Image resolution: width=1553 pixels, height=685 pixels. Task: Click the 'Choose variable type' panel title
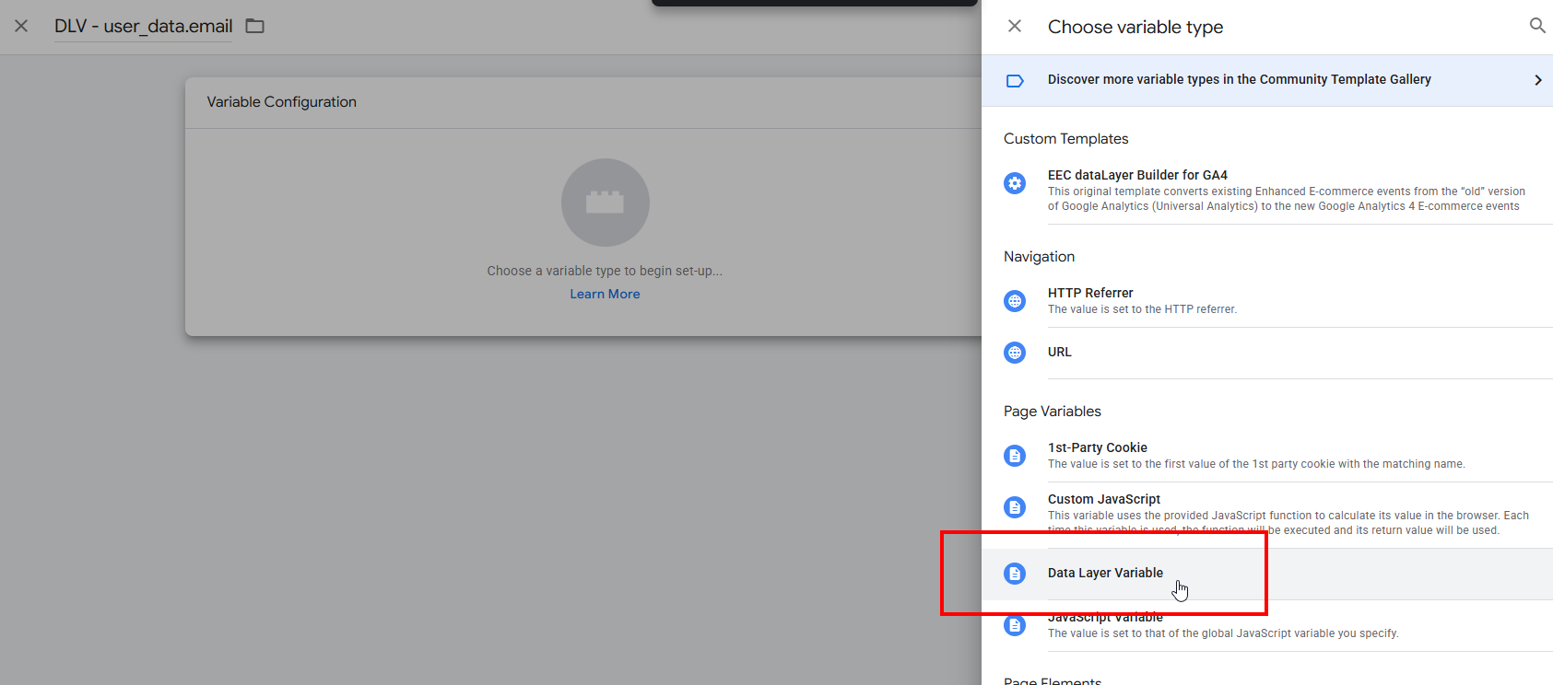pos(1135,28)
